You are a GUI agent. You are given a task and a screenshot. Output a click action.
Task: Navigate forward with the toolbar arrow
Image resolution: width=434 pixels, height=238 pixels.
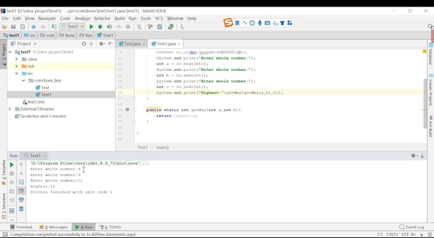click(x=43, y=27)
